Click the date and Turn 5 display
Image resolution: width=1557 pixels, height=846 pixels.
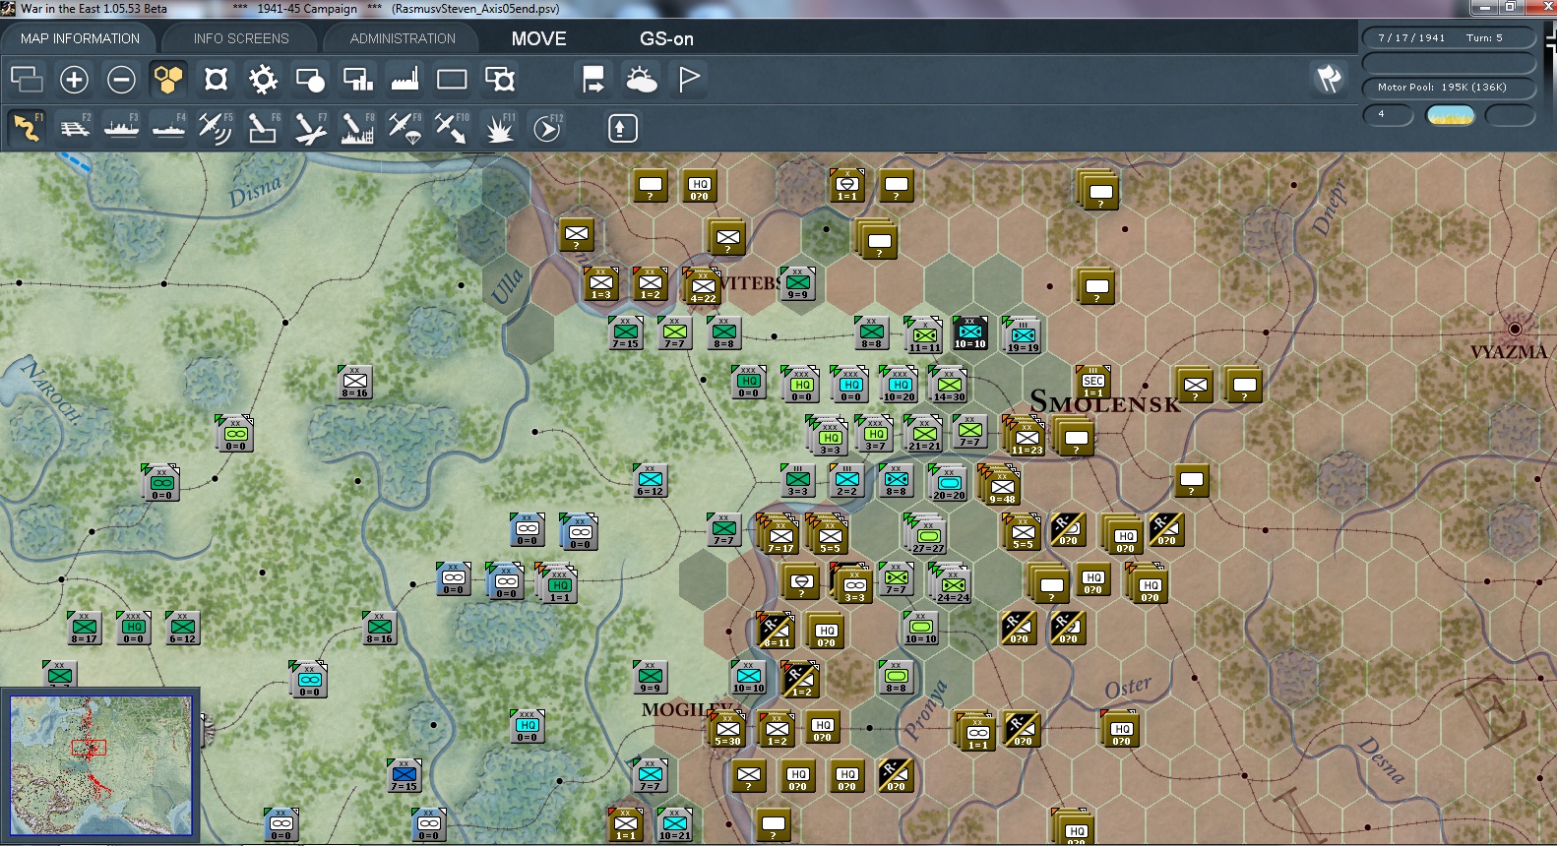point(1448,37)
